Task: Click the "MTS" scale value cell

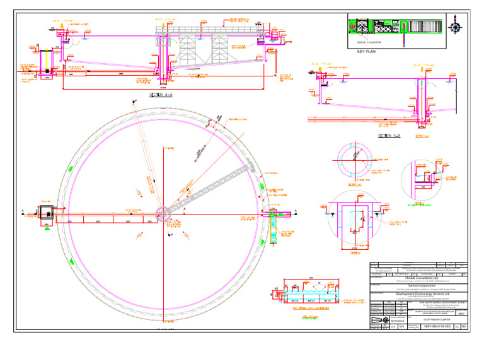Action: click(x=401, y=327)
